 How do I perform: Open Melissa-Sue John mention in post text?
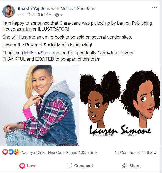(41, 53)
